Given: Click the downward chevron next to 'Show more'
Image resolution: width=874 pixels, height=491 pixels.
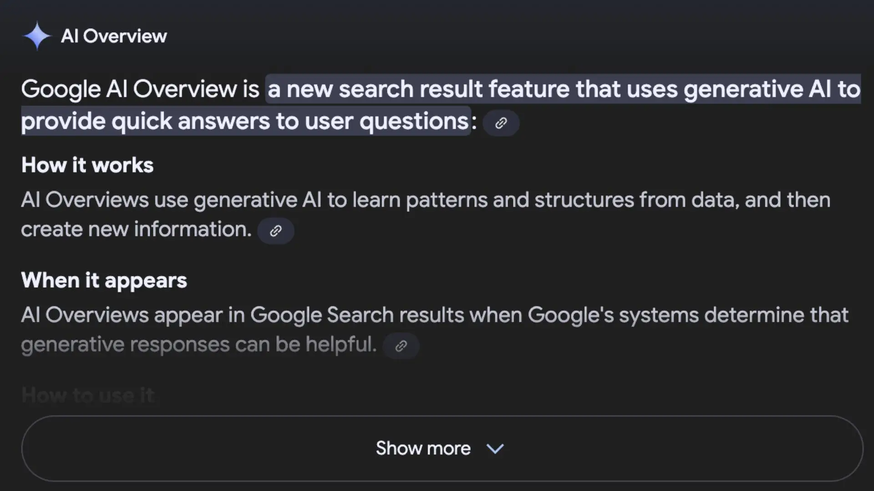Looking at the screenshot, I should (496, 449).
